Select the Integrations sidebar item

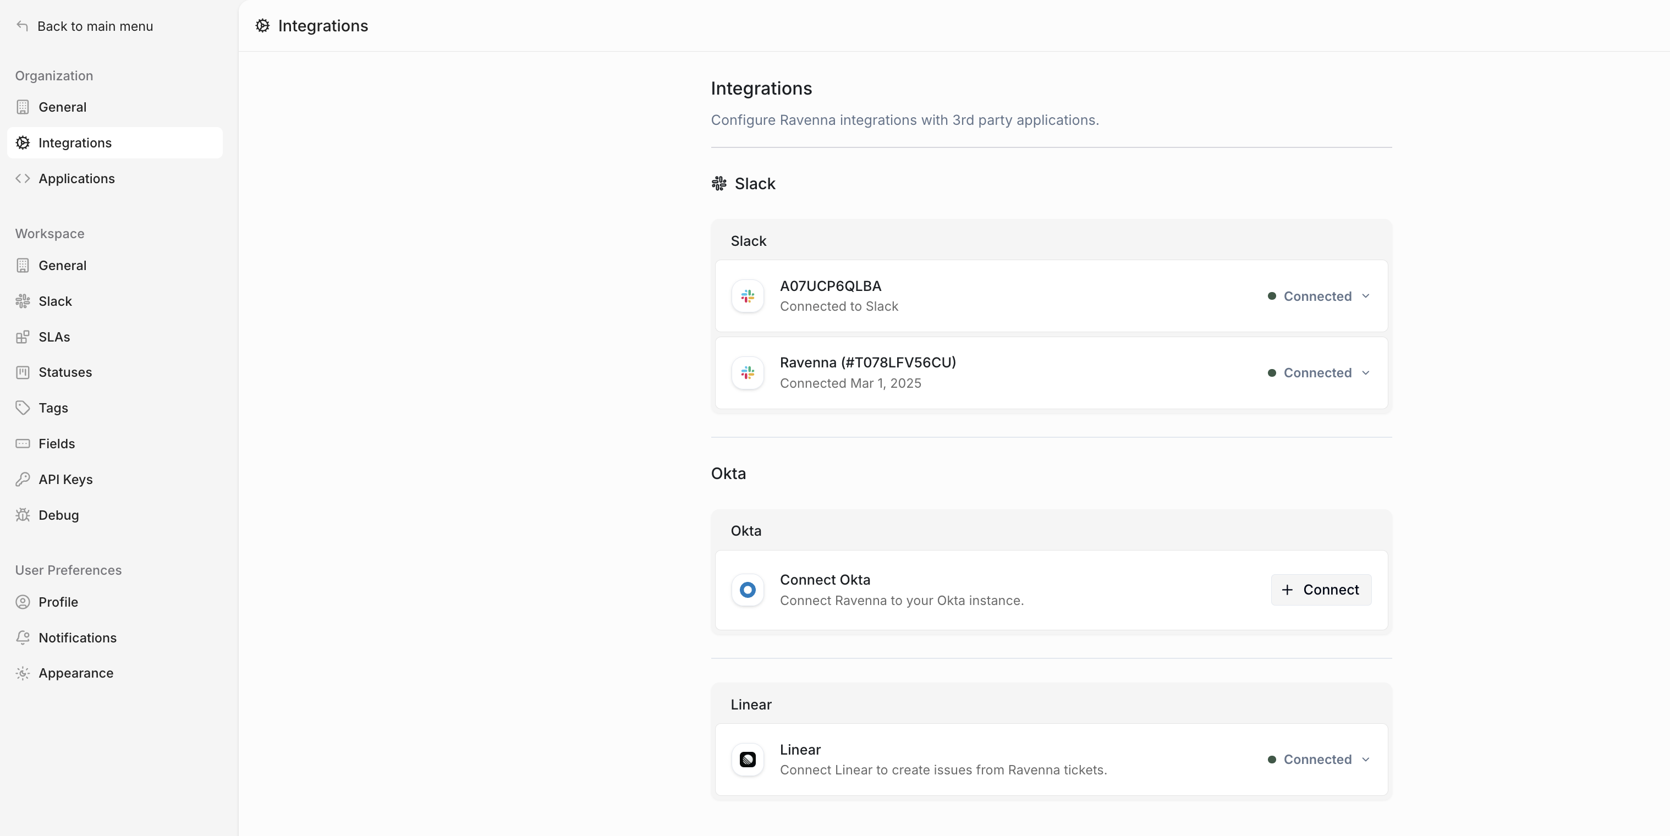tap(115, 142)
